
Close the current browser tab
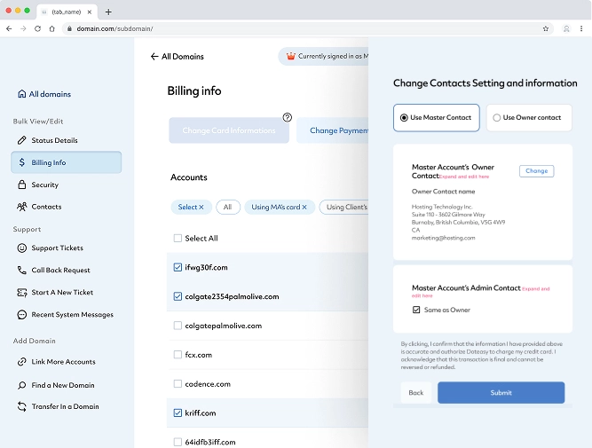point(90,12)
